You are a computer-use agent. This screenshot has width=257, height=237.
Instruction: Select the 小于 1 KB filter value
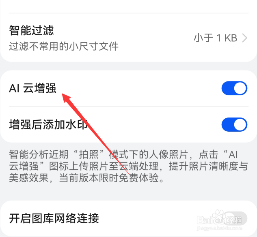pos(215,38)
